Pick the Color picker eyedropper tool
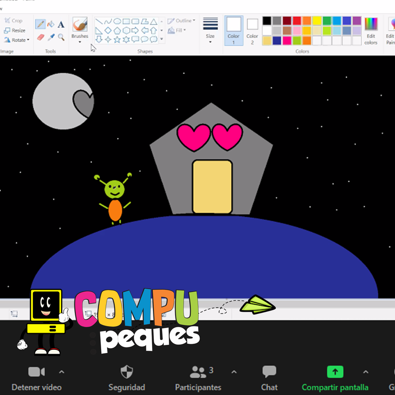The height and width of the screenshot is (395, 395). coord(51,37)
